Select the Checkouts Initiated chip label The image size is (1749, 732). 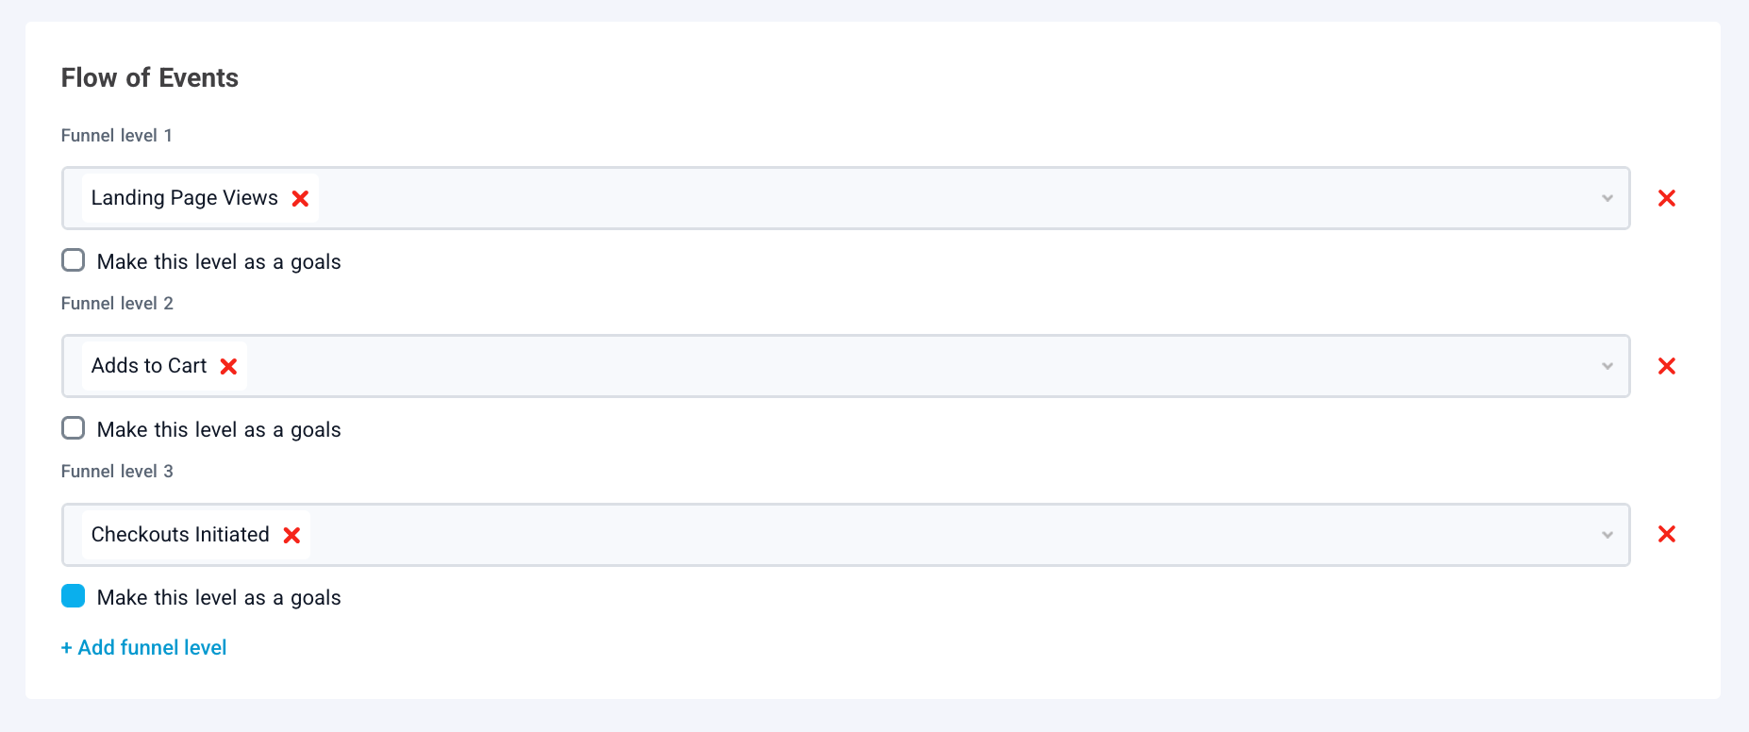[x=180, y=535]
